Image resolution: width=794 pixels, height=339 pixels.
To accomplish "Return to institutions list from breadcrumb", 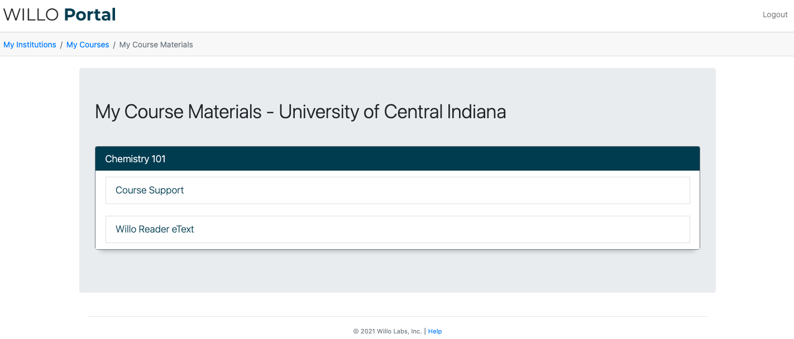I will coord(30,45).
